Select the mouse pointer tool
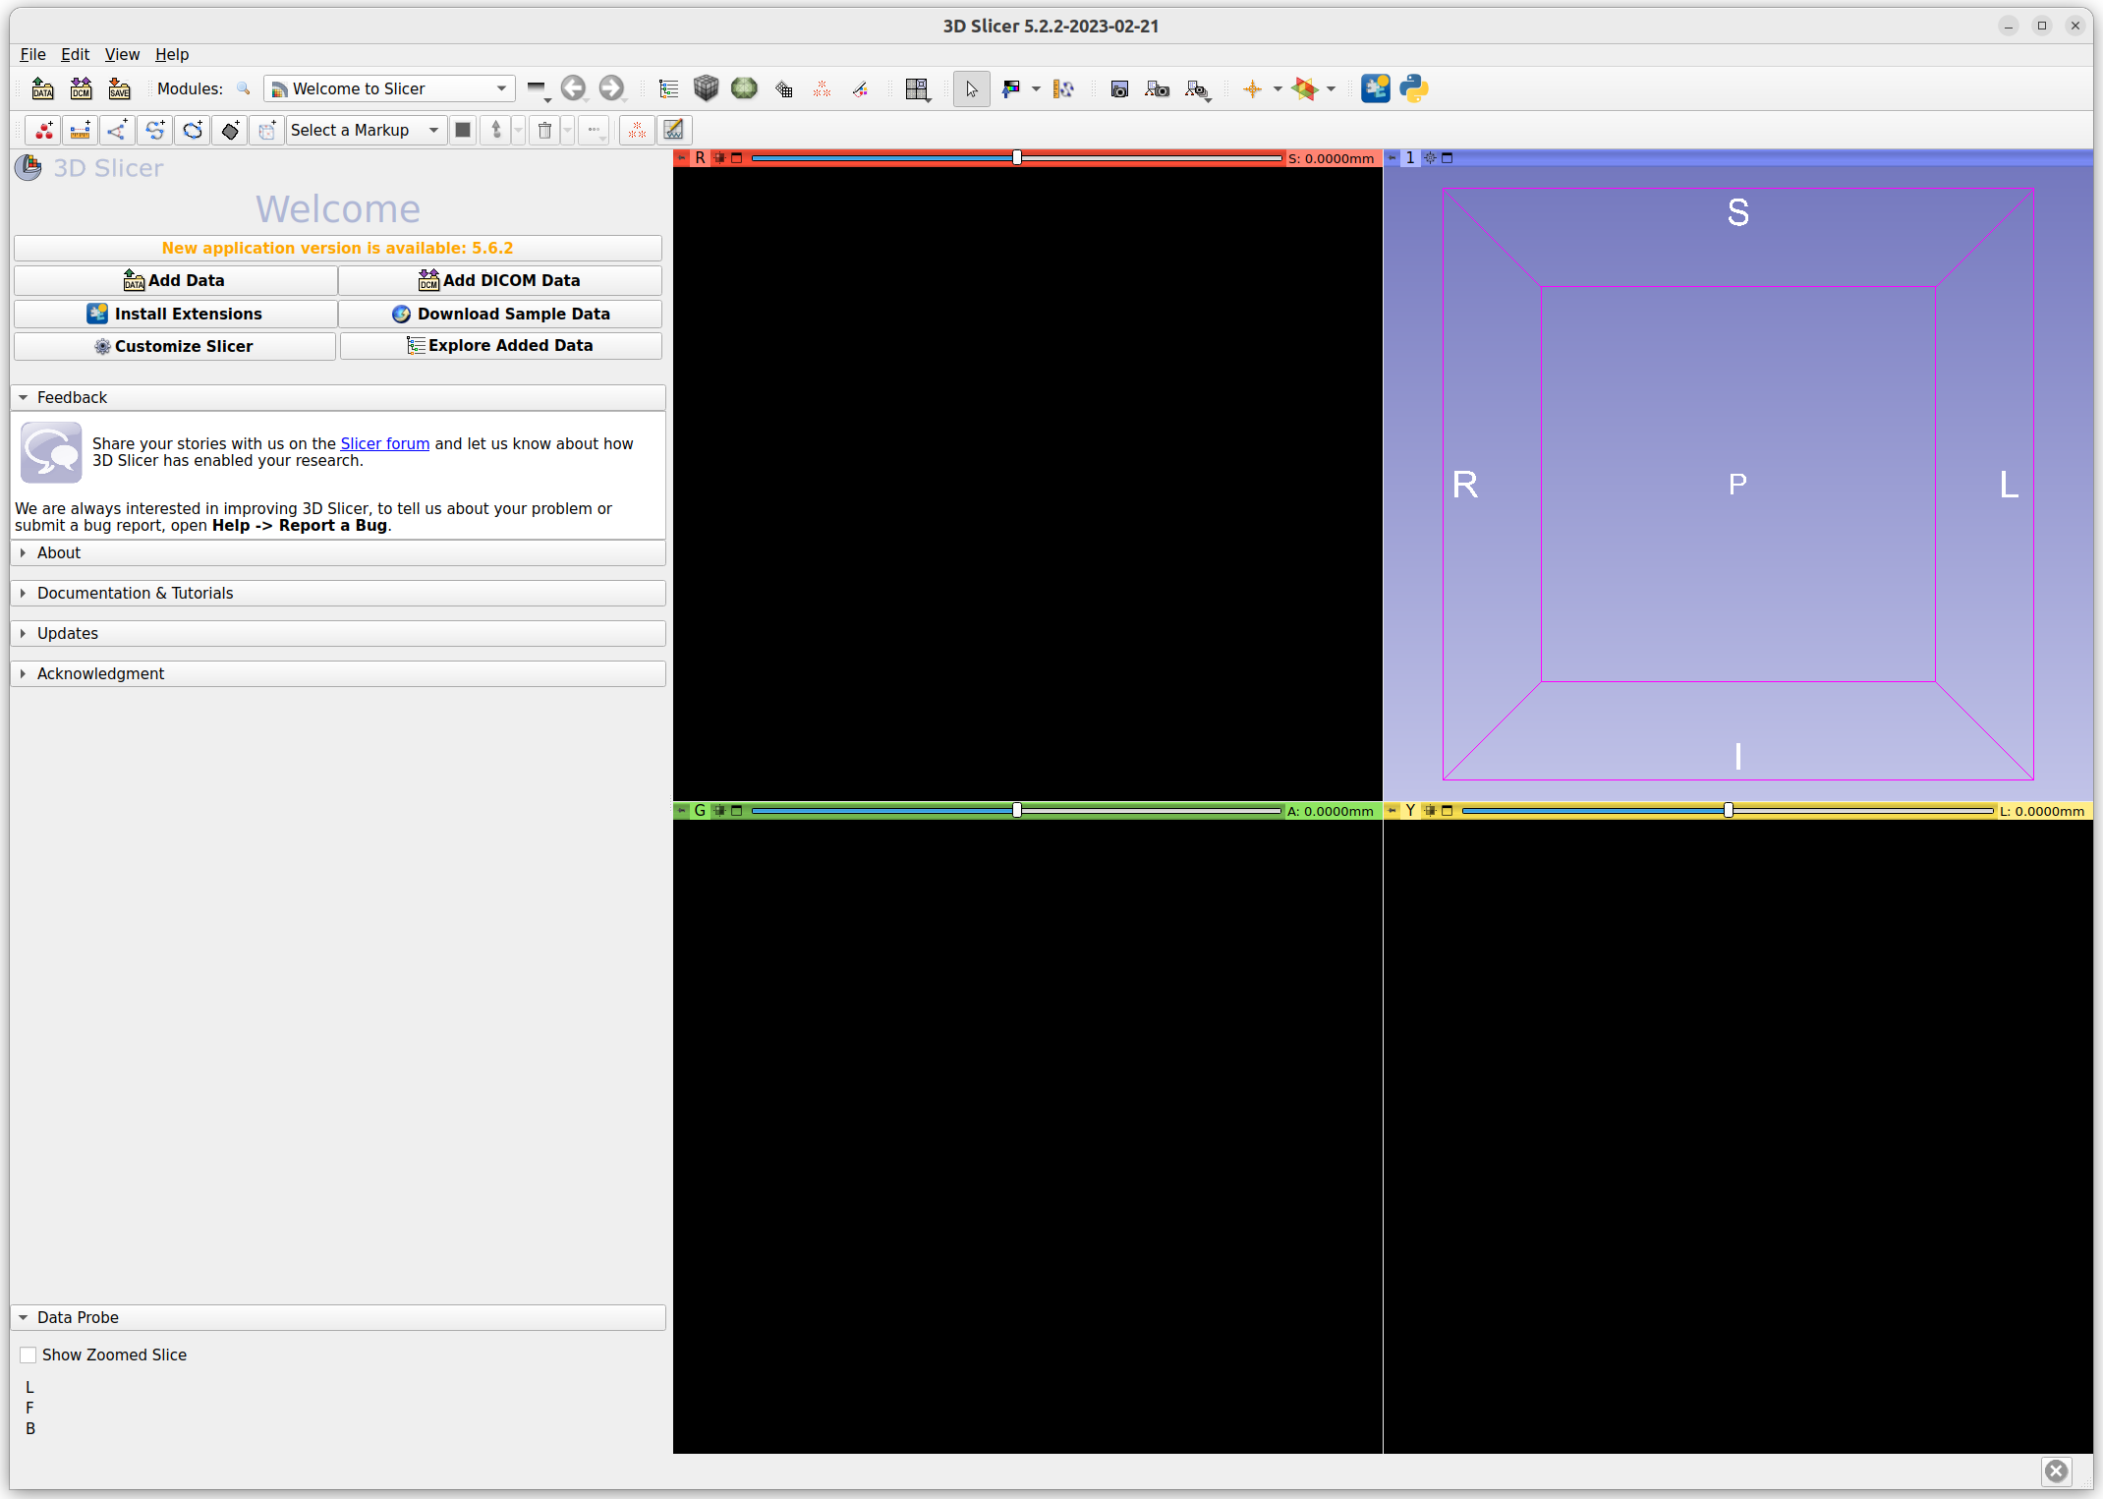2103x1499 pixels. tap(971, 88)
